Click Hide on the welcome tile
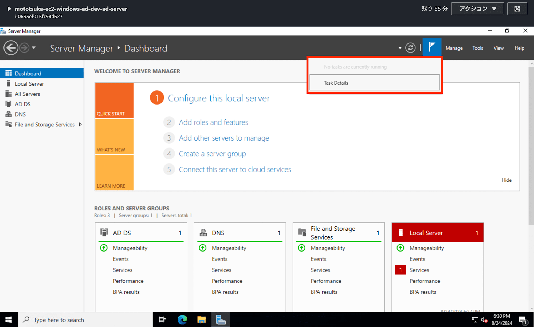This screenshot has width=534, height=327. [506, 180]
